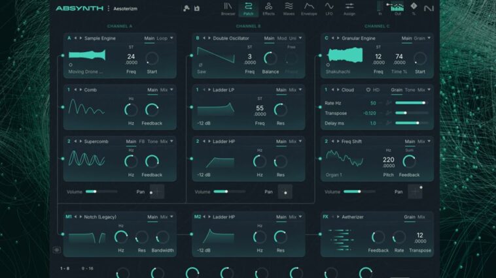Screen dimensions: 496x278
Task: Open the Effects page
Action: point(268,9)
